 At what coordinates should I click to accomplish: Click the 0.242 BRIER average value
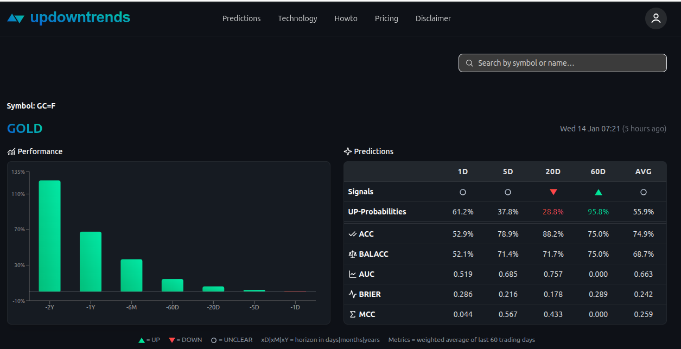pos(644,294)
